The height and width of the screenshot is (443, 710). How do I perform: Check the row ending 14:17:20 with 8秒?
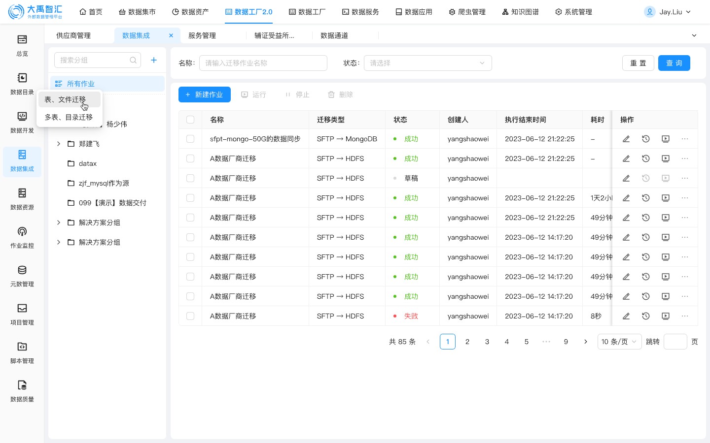click(x=190, y=316)
